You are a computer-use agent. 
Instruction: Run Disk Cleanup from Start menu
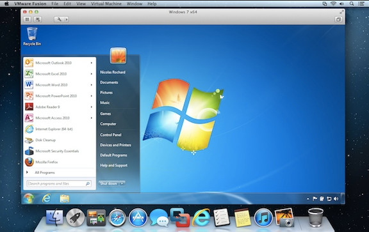[45, 140]
